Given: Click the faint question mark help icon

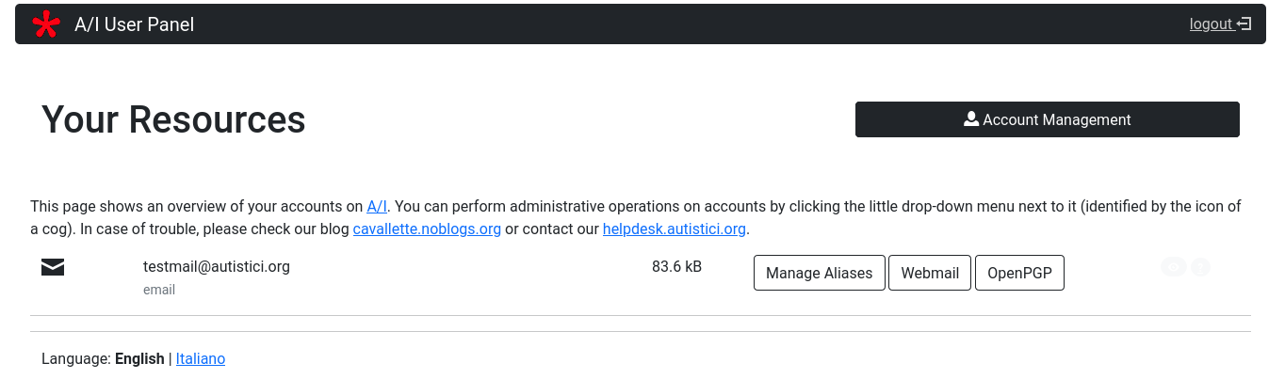Looking at the screenshot, I should click(x=1200, y=267).
